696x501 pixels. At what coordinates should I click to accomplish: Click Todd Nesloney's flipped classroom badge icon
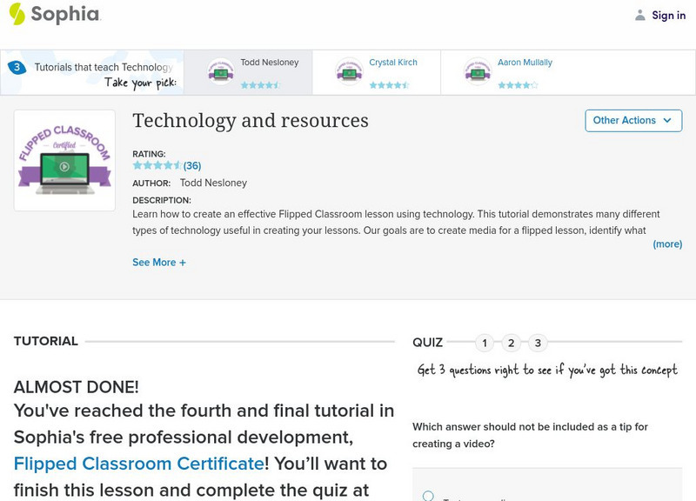[x=221, y=71]
